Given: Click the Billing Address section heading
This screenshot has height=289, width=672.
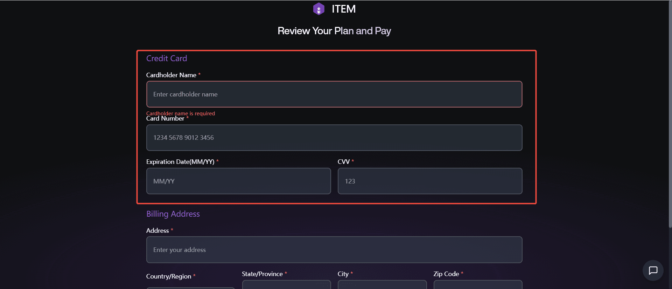Looking at the screenshot, I should tap(173, 214).
